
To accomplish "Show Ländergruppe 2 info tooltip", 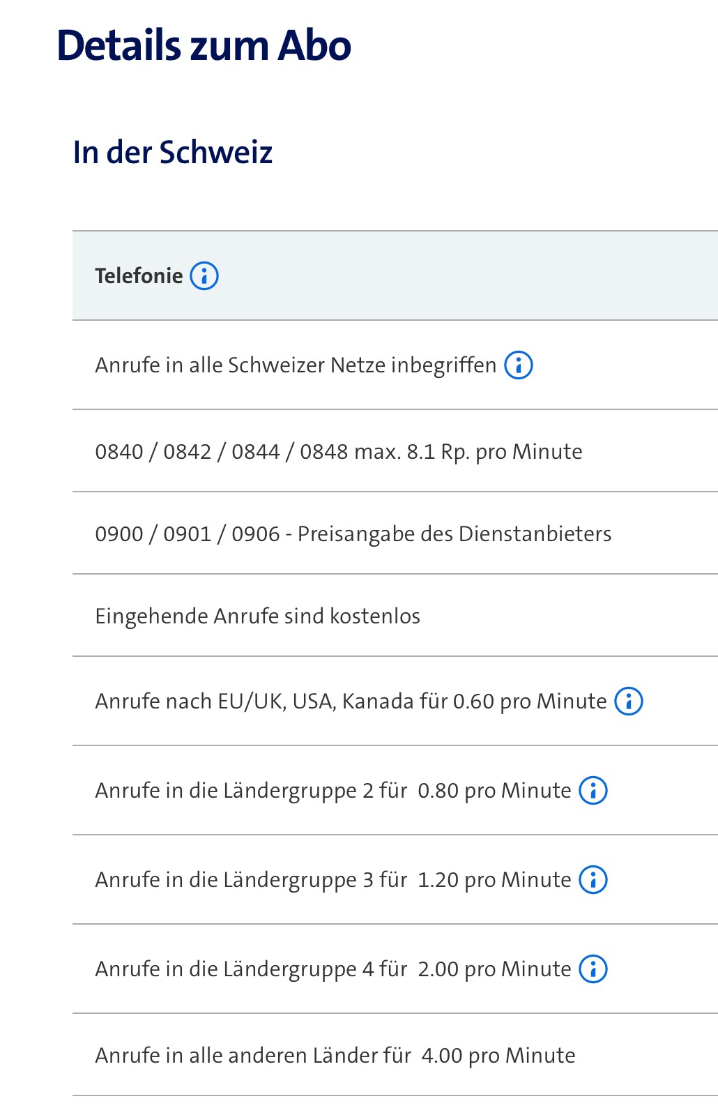I will [594, 790].
